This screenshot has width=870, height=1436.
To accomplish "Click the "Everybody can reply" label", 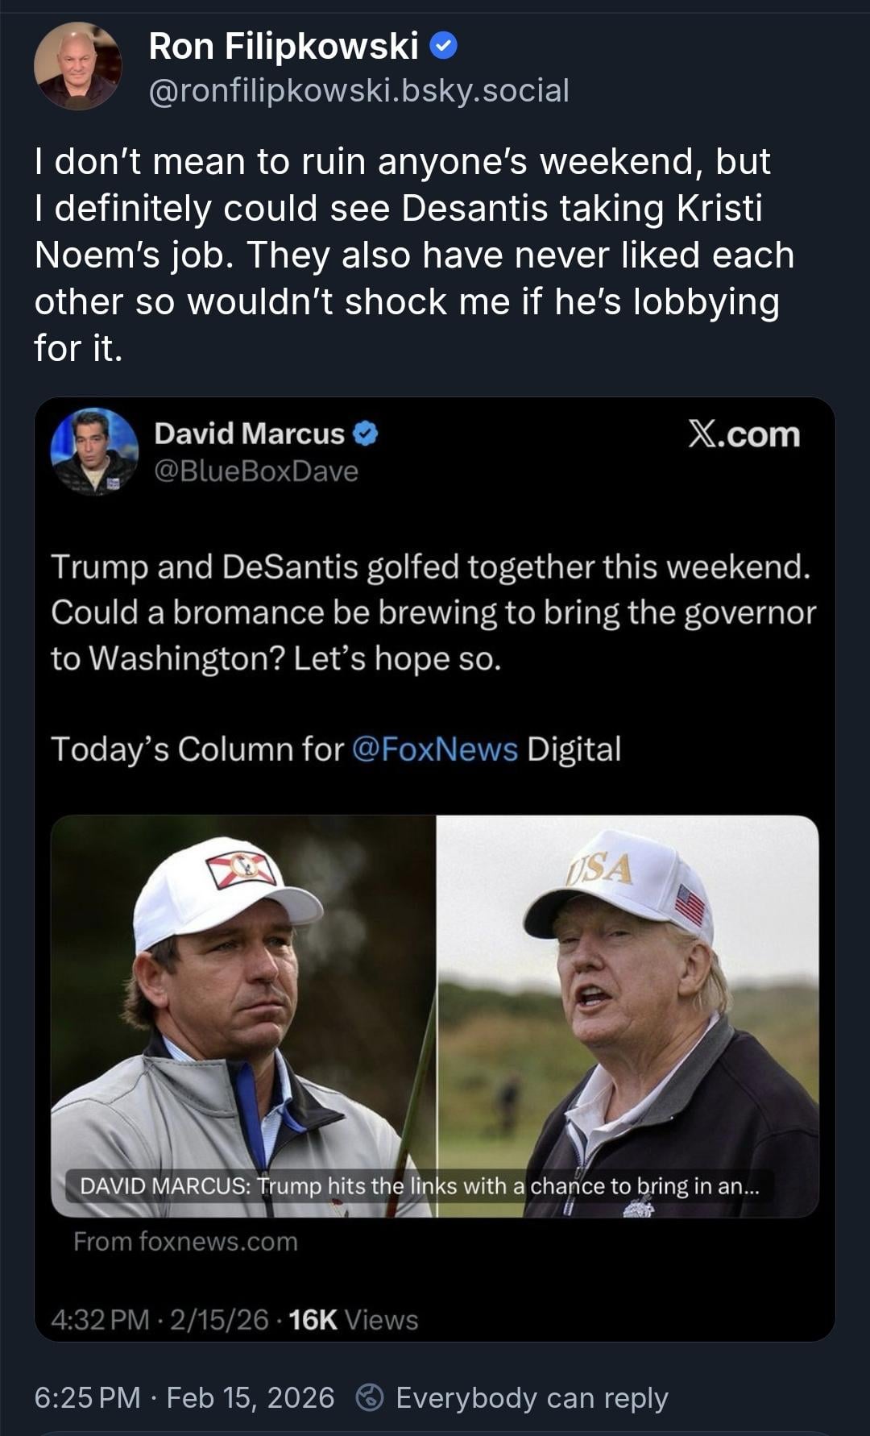I will coord(532,1397).
